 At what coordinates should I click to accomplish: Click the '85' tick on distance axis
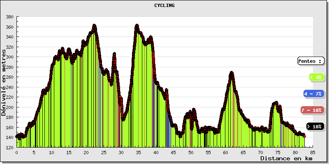(x=313, y=152)
